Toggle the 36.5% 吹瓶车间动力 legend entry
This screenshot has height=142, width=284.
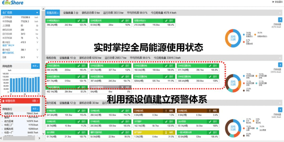click(x=261, y=35)
